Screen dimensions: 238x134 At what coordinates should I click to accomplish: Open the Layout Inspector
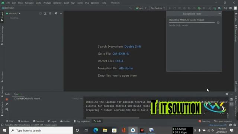[223, 121]
